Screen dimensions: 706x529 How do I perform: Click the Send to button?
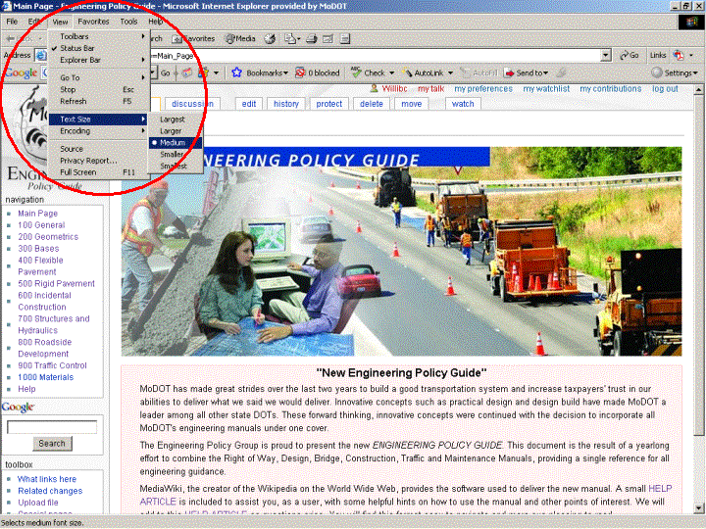point(526,72)
